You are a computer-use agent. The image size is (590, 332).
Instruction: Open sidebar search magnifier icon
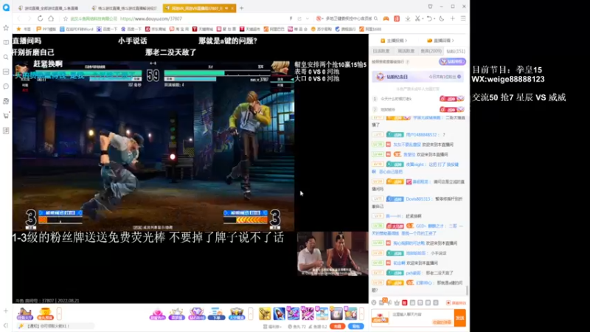coord(6,58)
